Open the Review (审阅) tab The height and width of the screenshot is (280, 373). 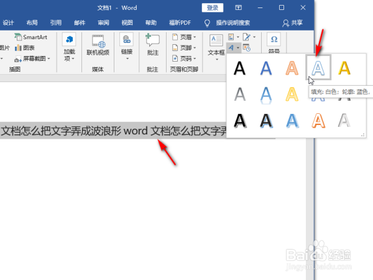[x=103, y=22]
